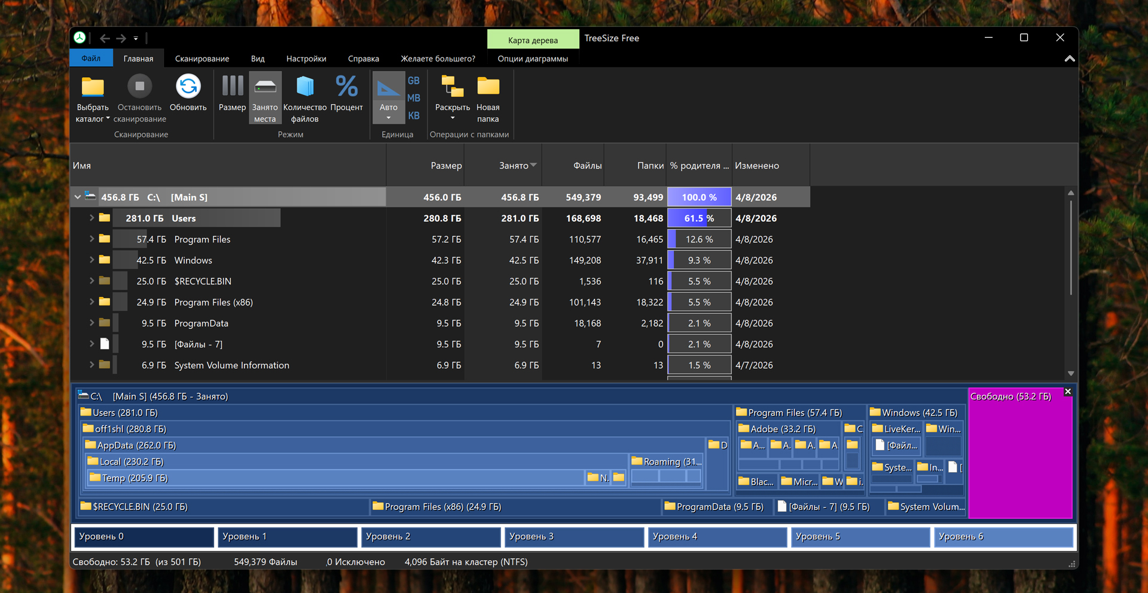
Task: Click the Новая папка icon
Action: (488, 87)
